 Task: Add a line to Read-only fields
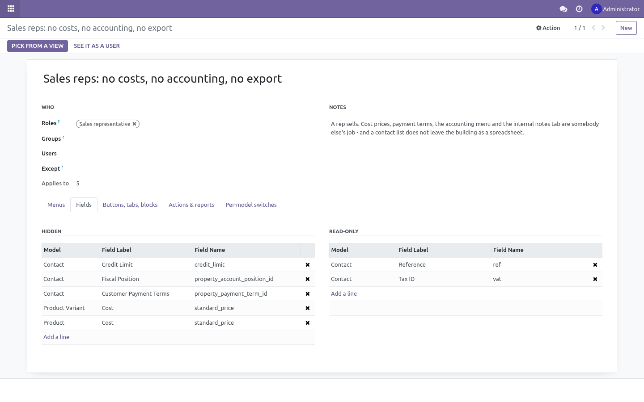click(344, 294)
